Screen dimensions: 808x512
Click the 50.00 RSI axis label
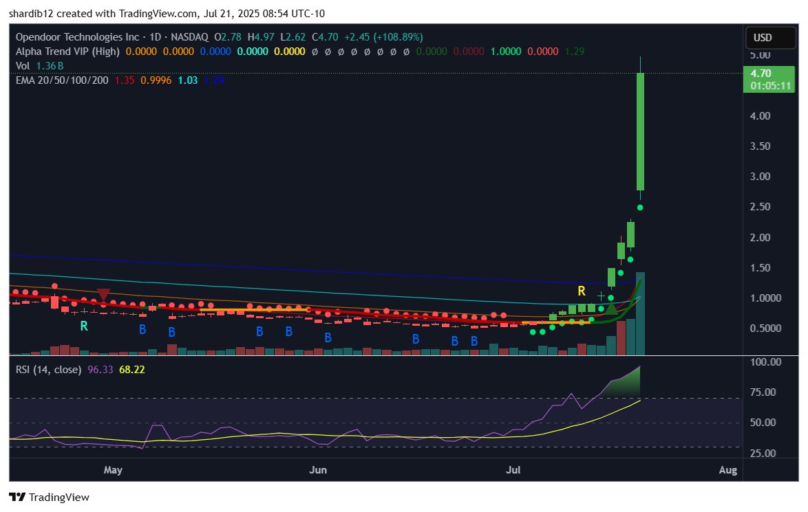pyautogui.click(x=763, y=423)
